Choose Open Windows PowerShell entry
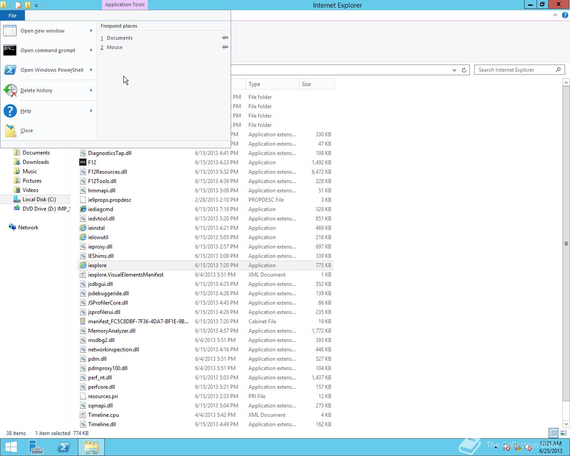Image resolution: width=570 pixels, height=456 pixels. (x=49, y=70)
